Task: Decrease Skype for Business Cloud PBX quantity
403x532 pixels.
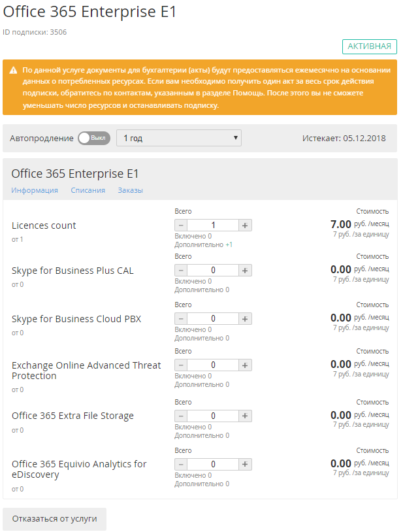Action: pos(181,319)
